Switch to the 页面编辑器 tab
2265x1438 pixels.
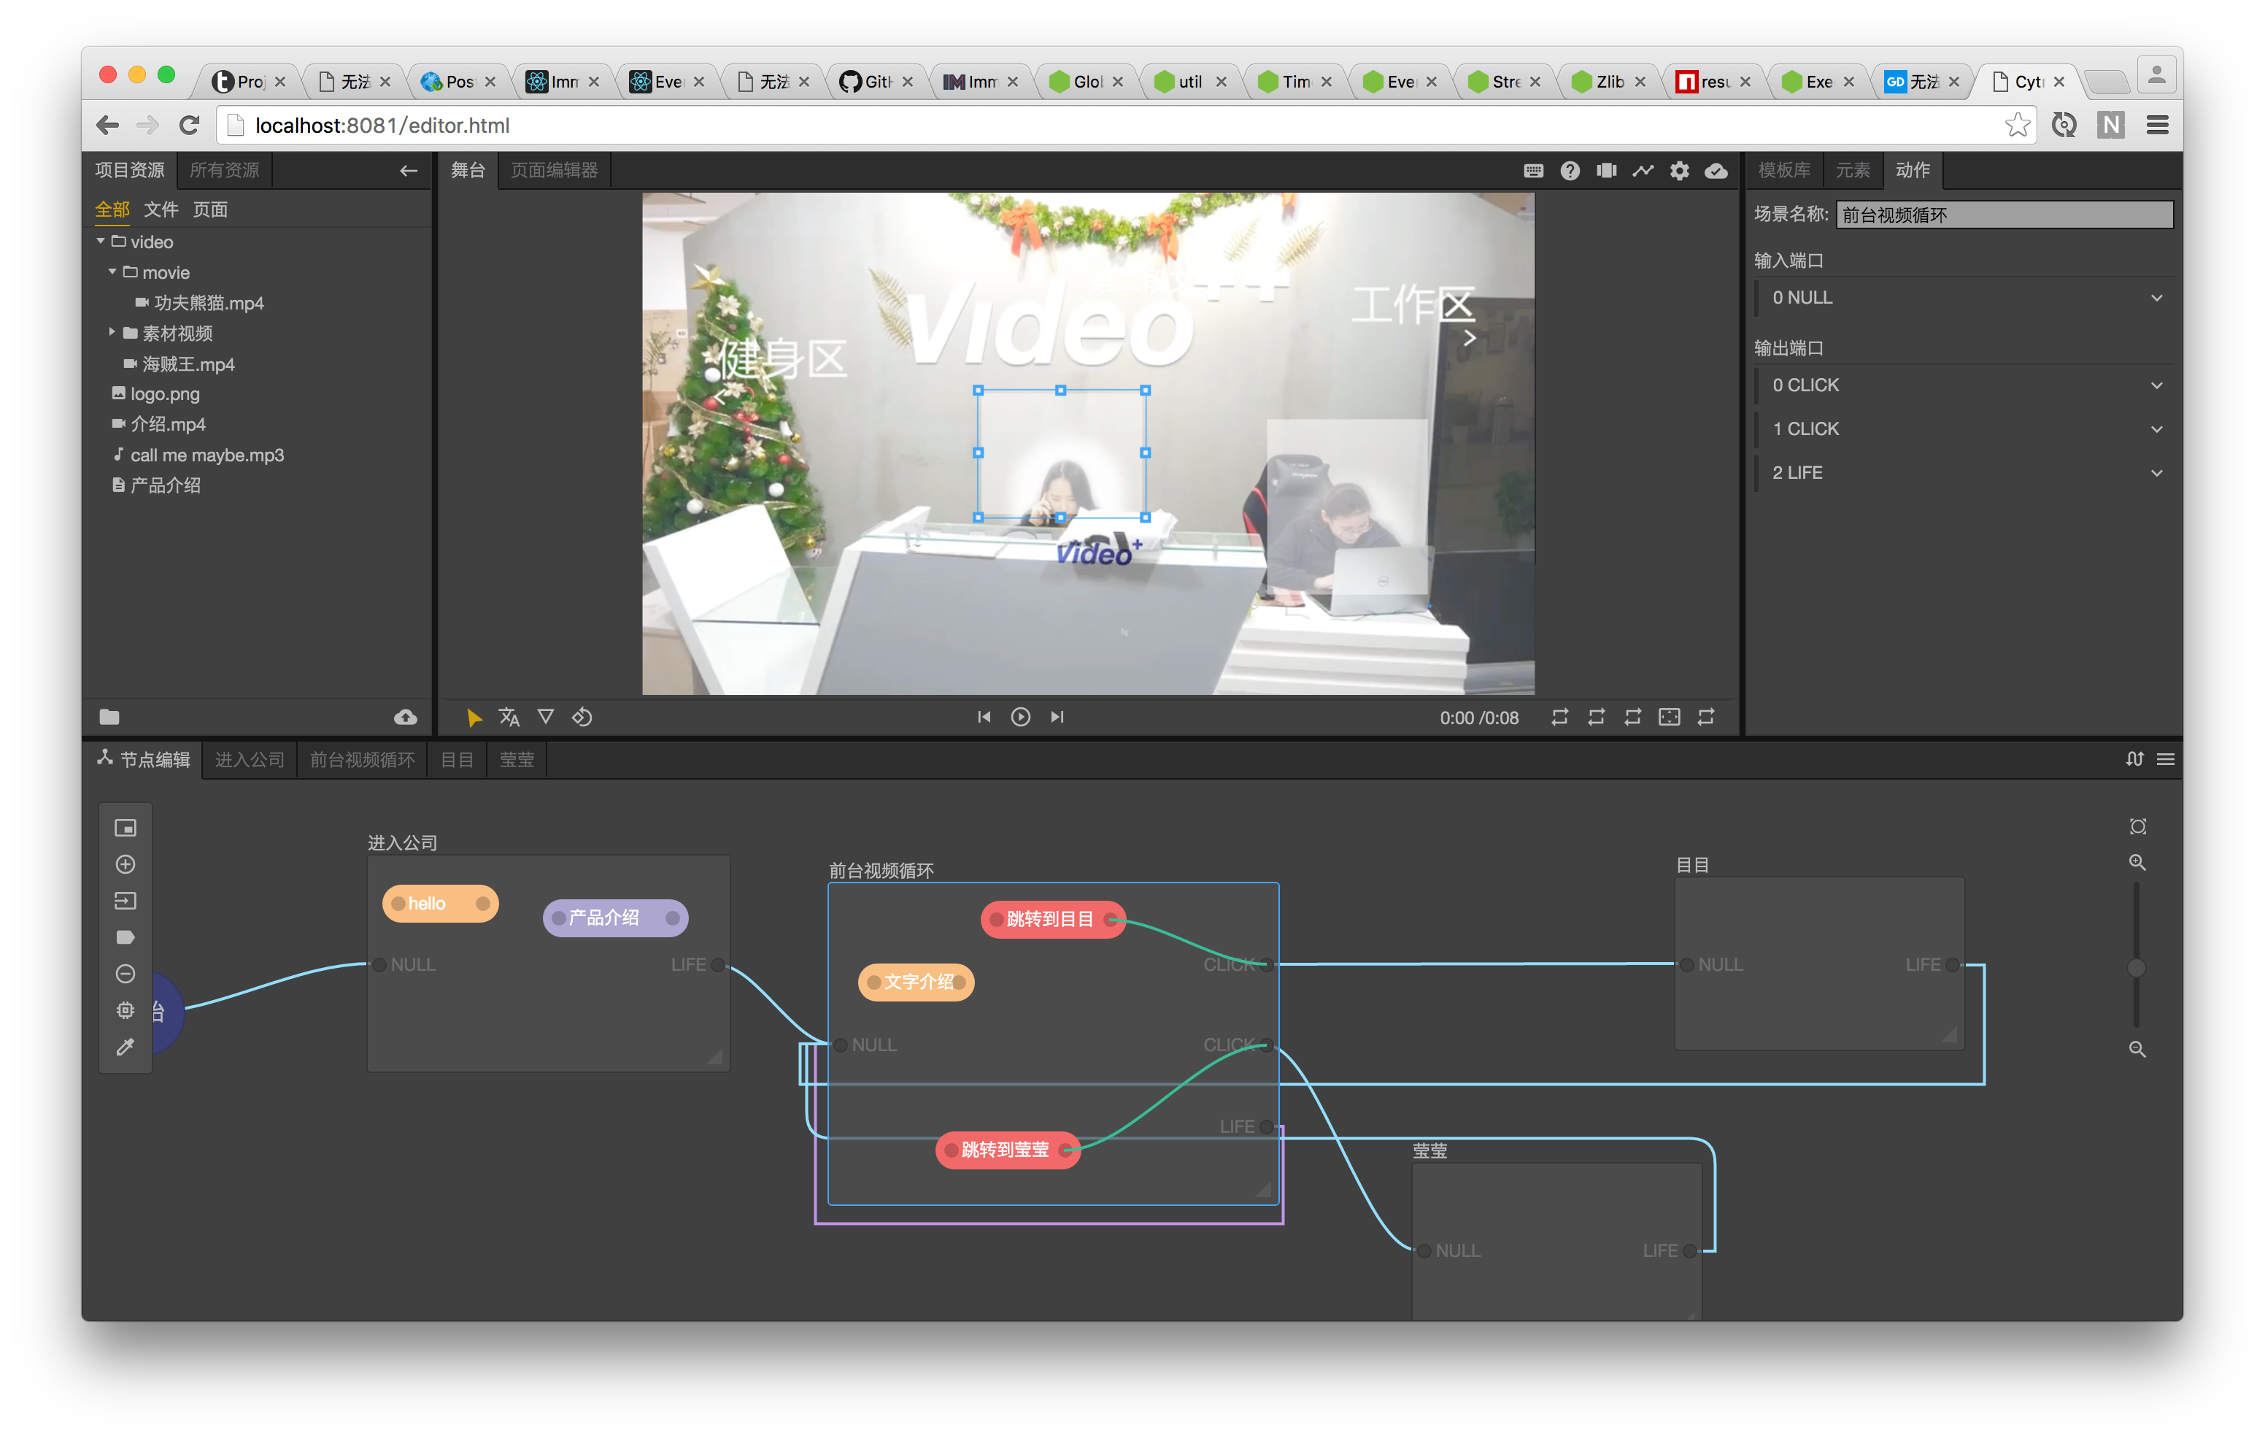click(x=554, y=170)
